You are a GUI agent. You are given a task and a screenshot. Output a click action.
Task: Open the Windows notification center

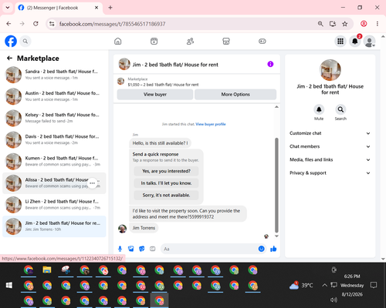374,285
